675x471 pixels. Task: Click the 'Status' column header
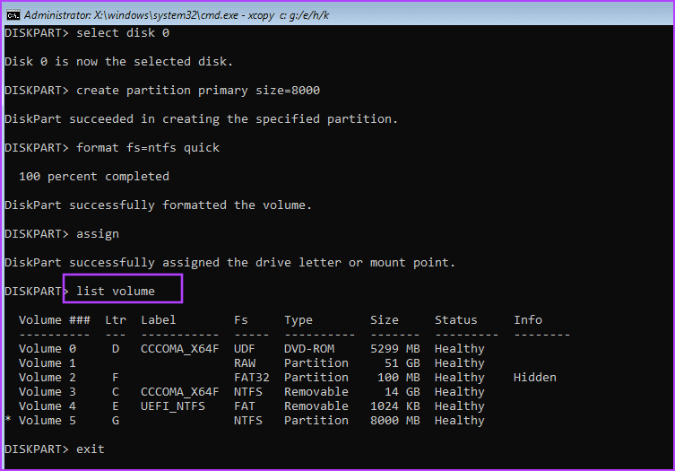[x=456, y=319]
